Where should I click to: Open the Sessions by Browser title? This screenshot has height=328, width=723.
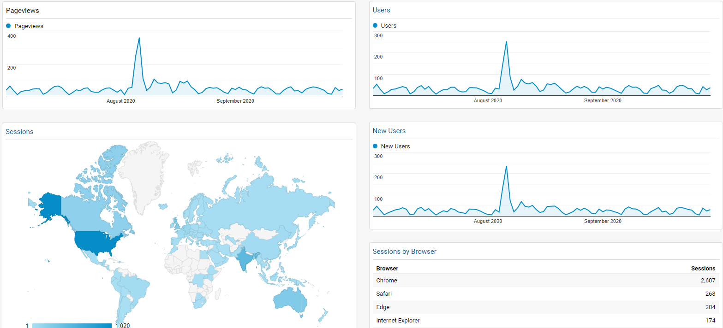pos(404,252)
